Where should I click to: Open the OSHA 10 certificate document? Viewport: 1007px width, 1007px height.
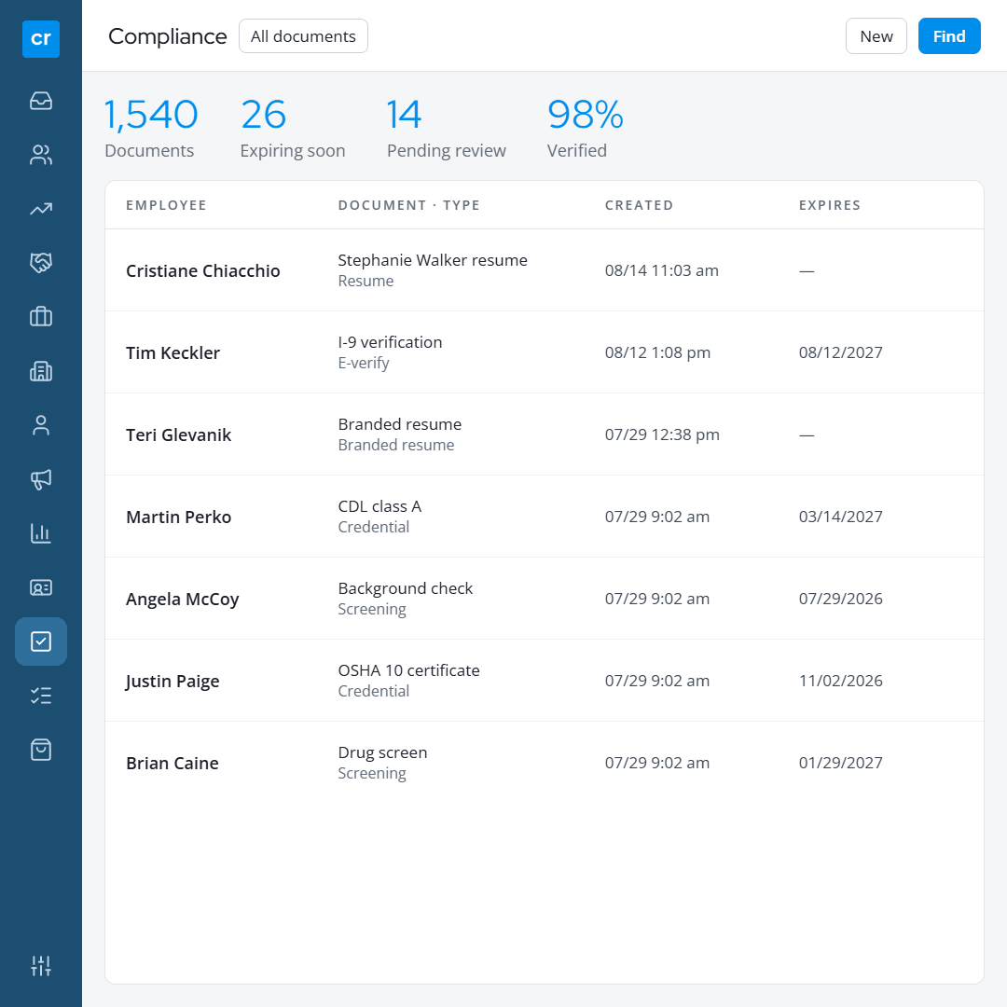tap(408, 670)
